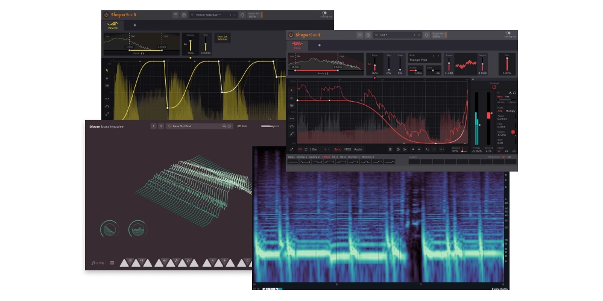The image size is (603, 301).
Task: Toggle power in the Drive ShaperBox window
Action: click(291, 35)
